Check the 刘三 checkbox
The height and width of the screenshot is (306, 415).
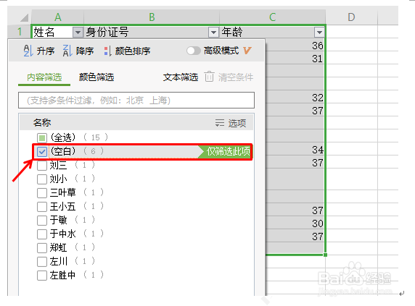[42, 166]
